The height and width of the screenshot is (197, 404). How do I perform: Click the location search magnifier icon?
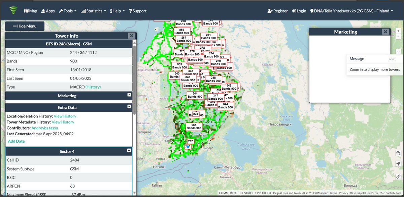(x=398, y=153)
